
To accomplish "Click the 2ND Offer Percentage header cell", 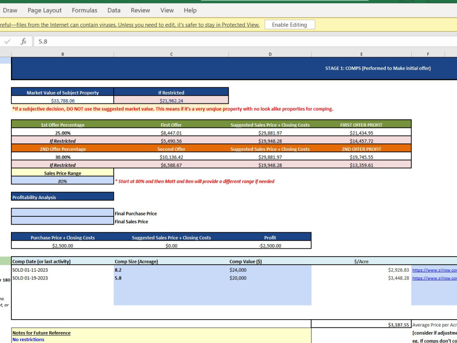I will pos(62,149).
